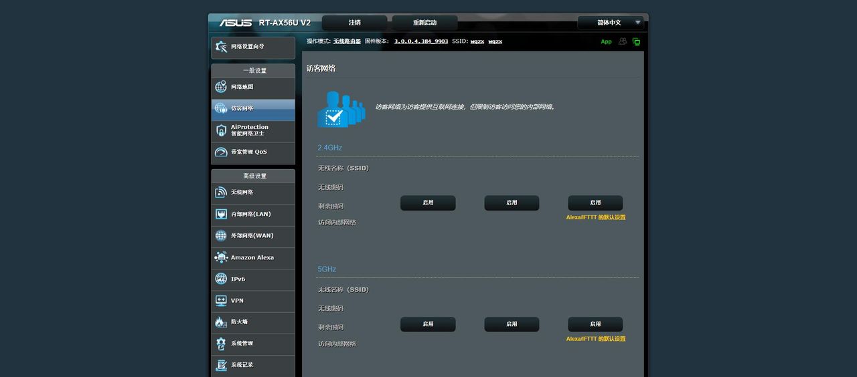857x377 pixels.
Task: Enable the third 5GHz guest network
Action: [595, 324]
